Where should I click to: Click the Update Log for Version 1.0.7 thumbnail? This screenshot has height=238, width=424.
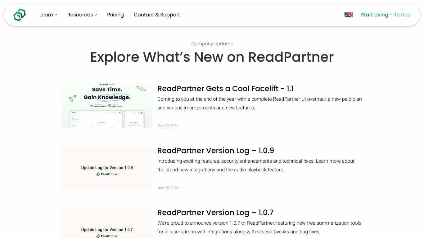pyautogui.click(x=107, y=223)
